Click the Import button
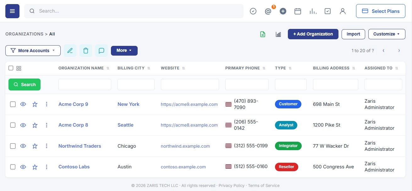The image size is (412, 191). coord(353,34)
